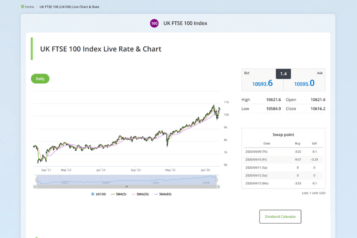
Task: Click the purple UK100 index badge
Action: tap(154, 23)
